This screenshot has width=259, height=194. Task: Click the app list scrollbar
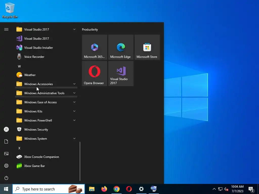[80, 161]
